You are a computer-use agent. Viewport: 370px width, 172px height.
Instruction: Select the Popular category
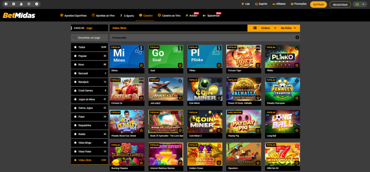[90, 56]
